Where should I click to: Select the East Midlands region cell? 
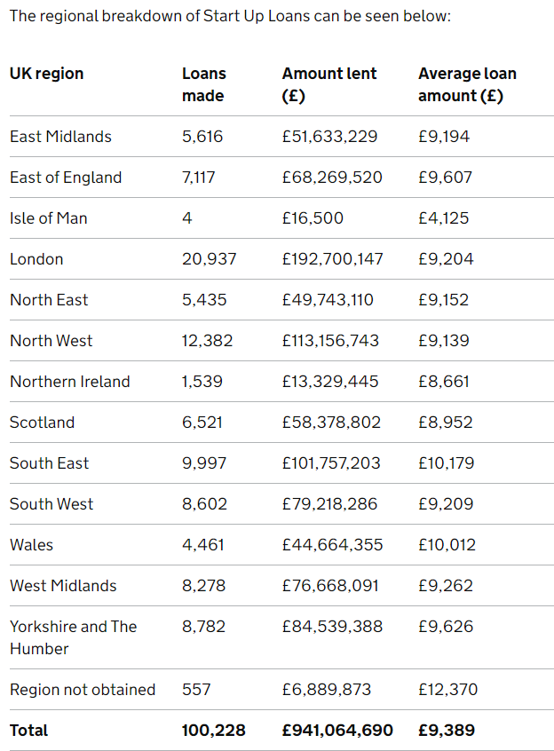point(60,137)
